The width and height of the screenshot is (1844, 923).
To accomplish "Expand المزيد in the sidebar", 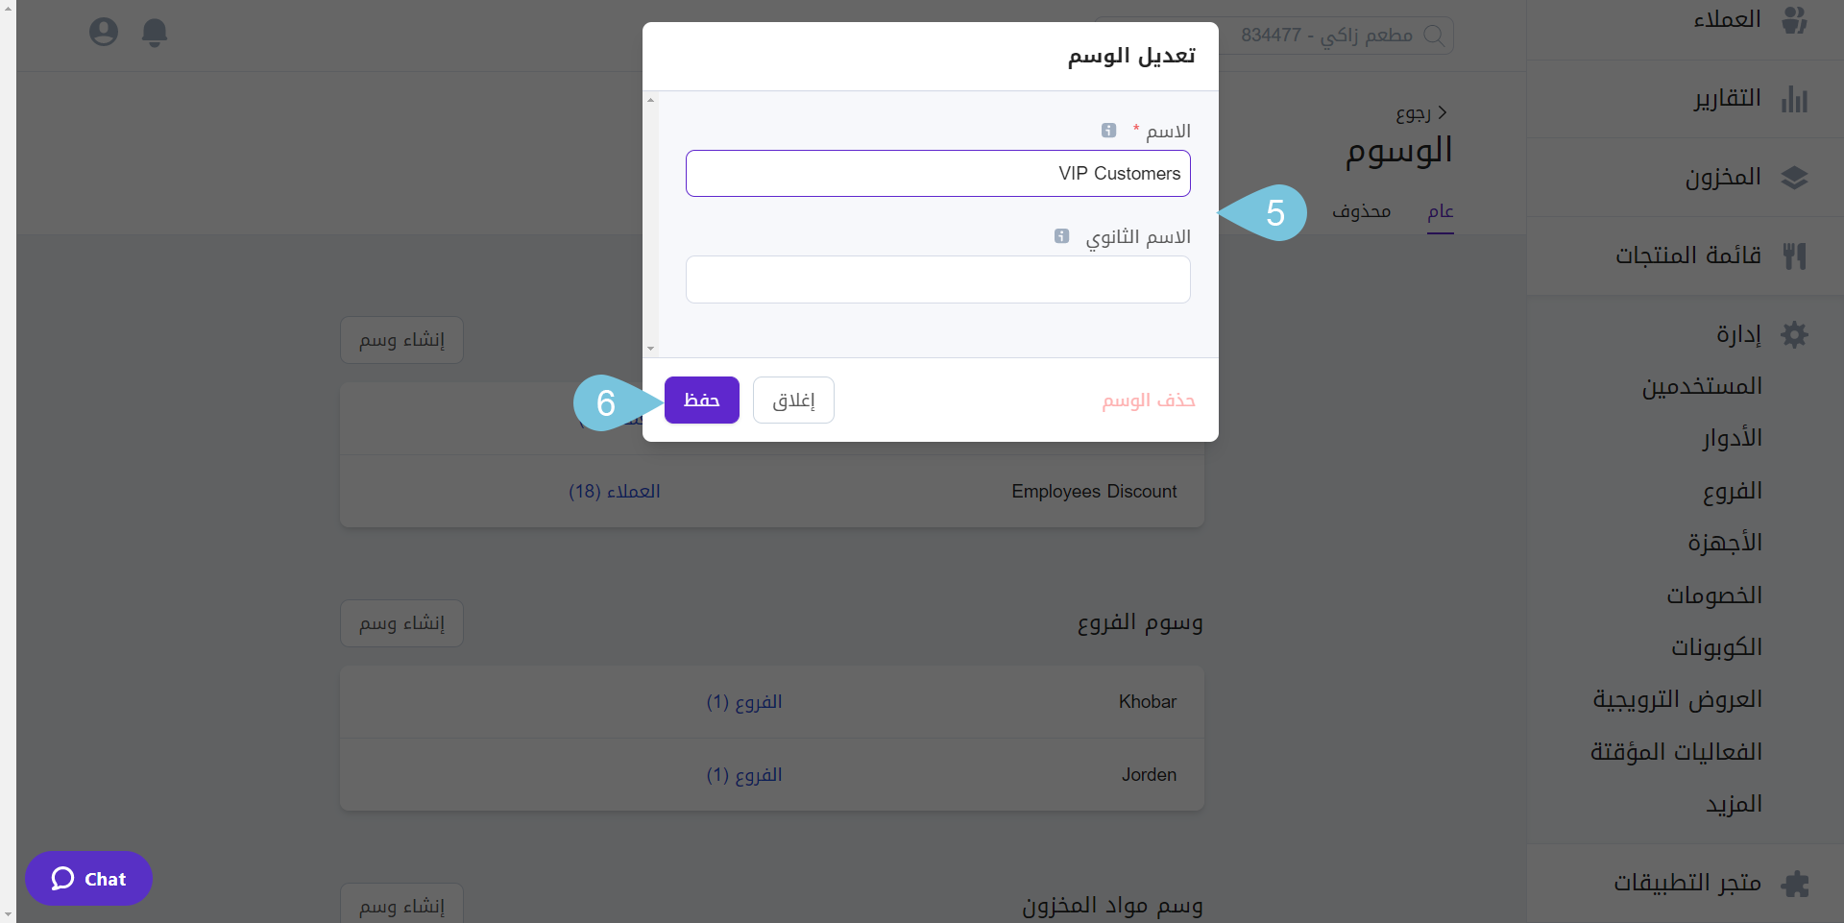I will (1734, 804).
